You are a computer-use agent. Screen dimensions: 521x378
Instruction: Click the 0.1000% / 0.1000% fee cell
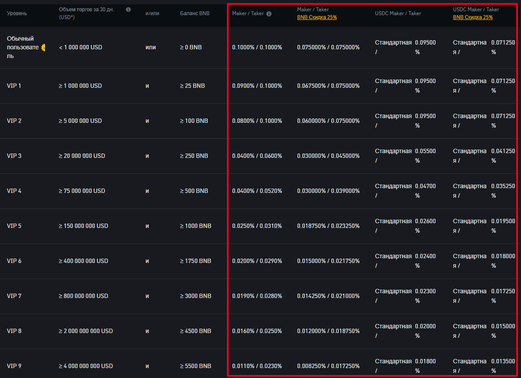click(257, 47)
